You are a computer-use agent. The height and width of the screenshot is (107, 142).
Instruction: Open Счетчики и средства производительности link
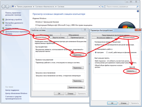(x=13, y=98)
